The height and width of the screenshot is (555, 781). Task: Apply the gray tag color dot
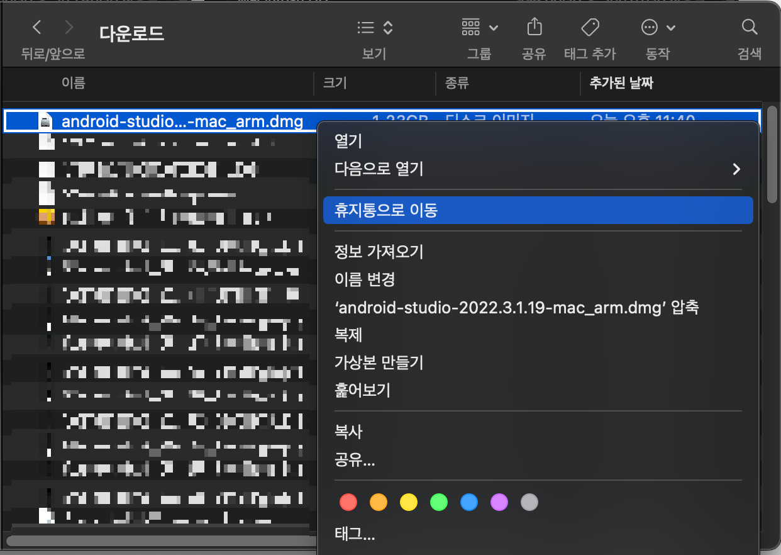click(529, 502)
